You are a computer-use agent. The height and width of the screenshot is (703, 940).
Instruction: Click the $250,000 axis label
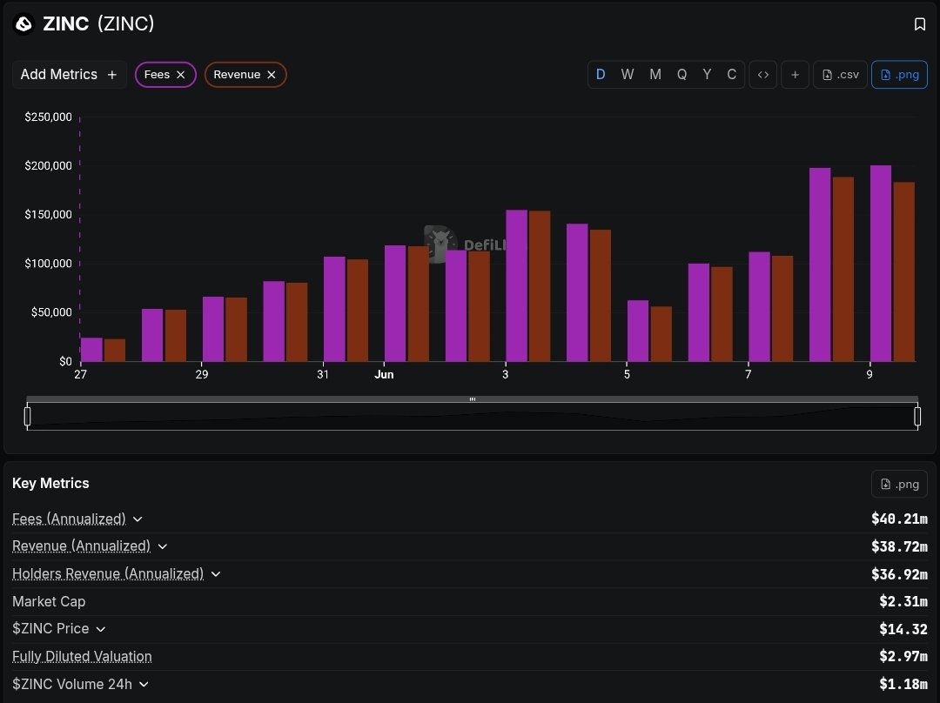tap(48, 117)
